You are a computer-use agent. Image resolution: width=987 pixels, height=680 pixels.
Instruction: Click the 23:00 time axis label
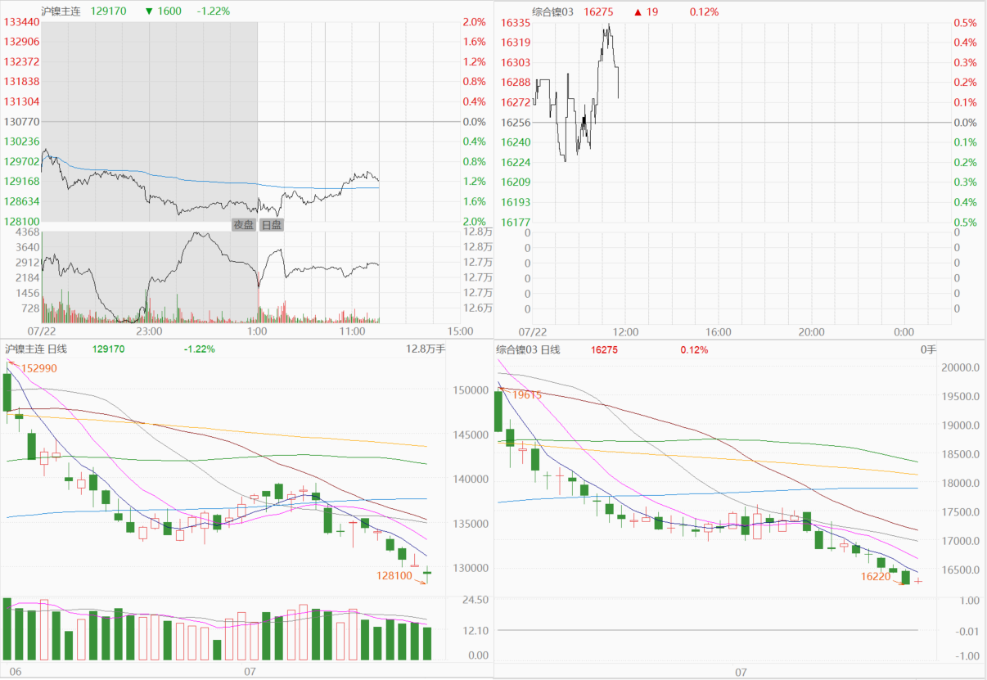tap(149, 331)
